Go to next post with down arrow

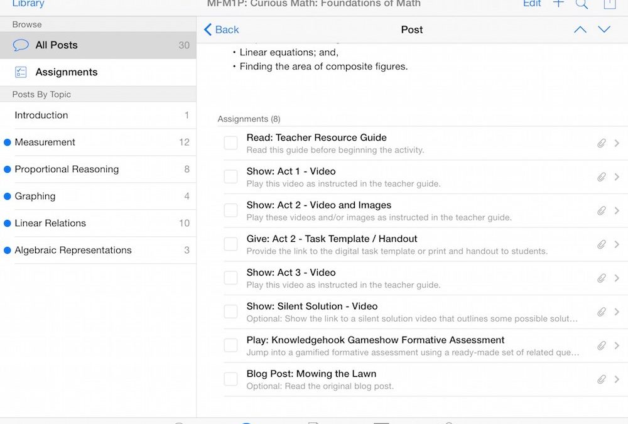click(604, 30)
